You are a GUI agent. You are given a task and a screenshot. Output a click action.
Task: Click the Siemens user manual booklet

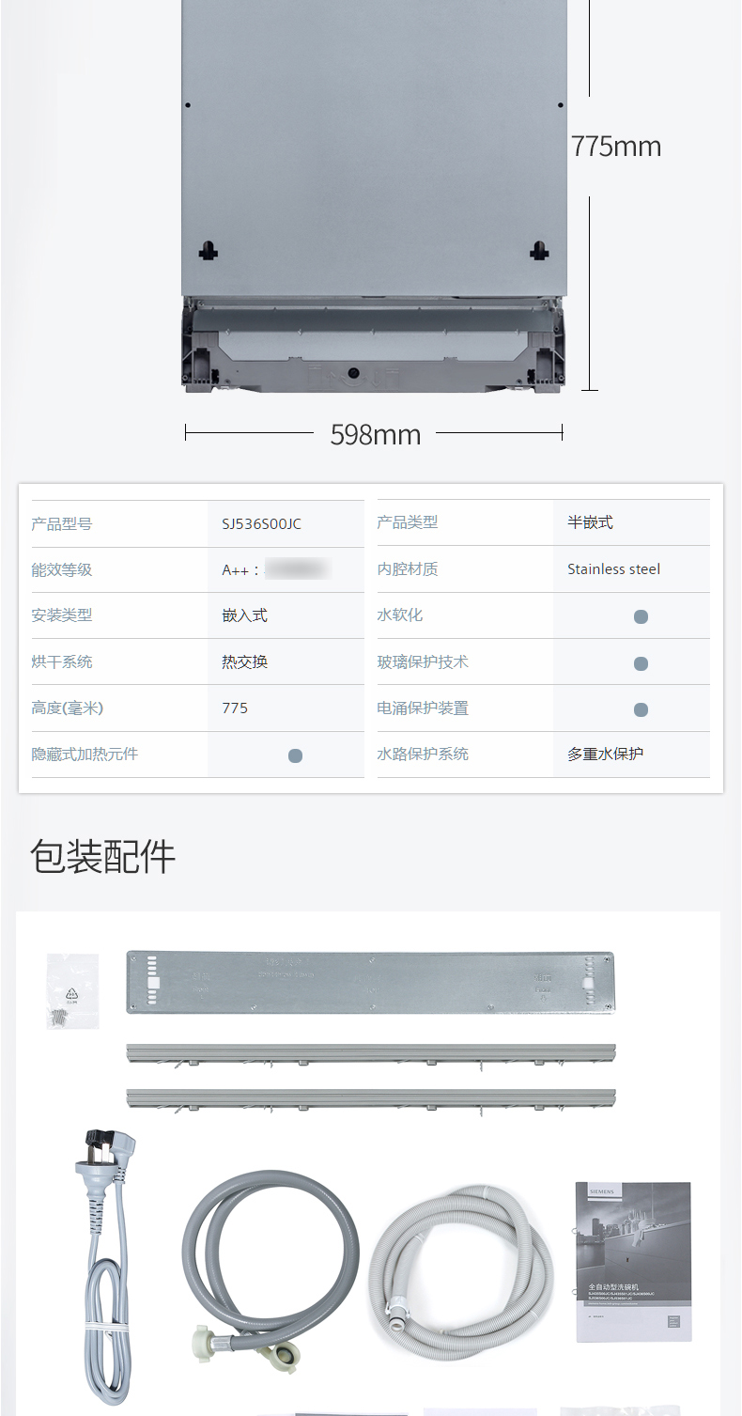(x=634, y=1262)
